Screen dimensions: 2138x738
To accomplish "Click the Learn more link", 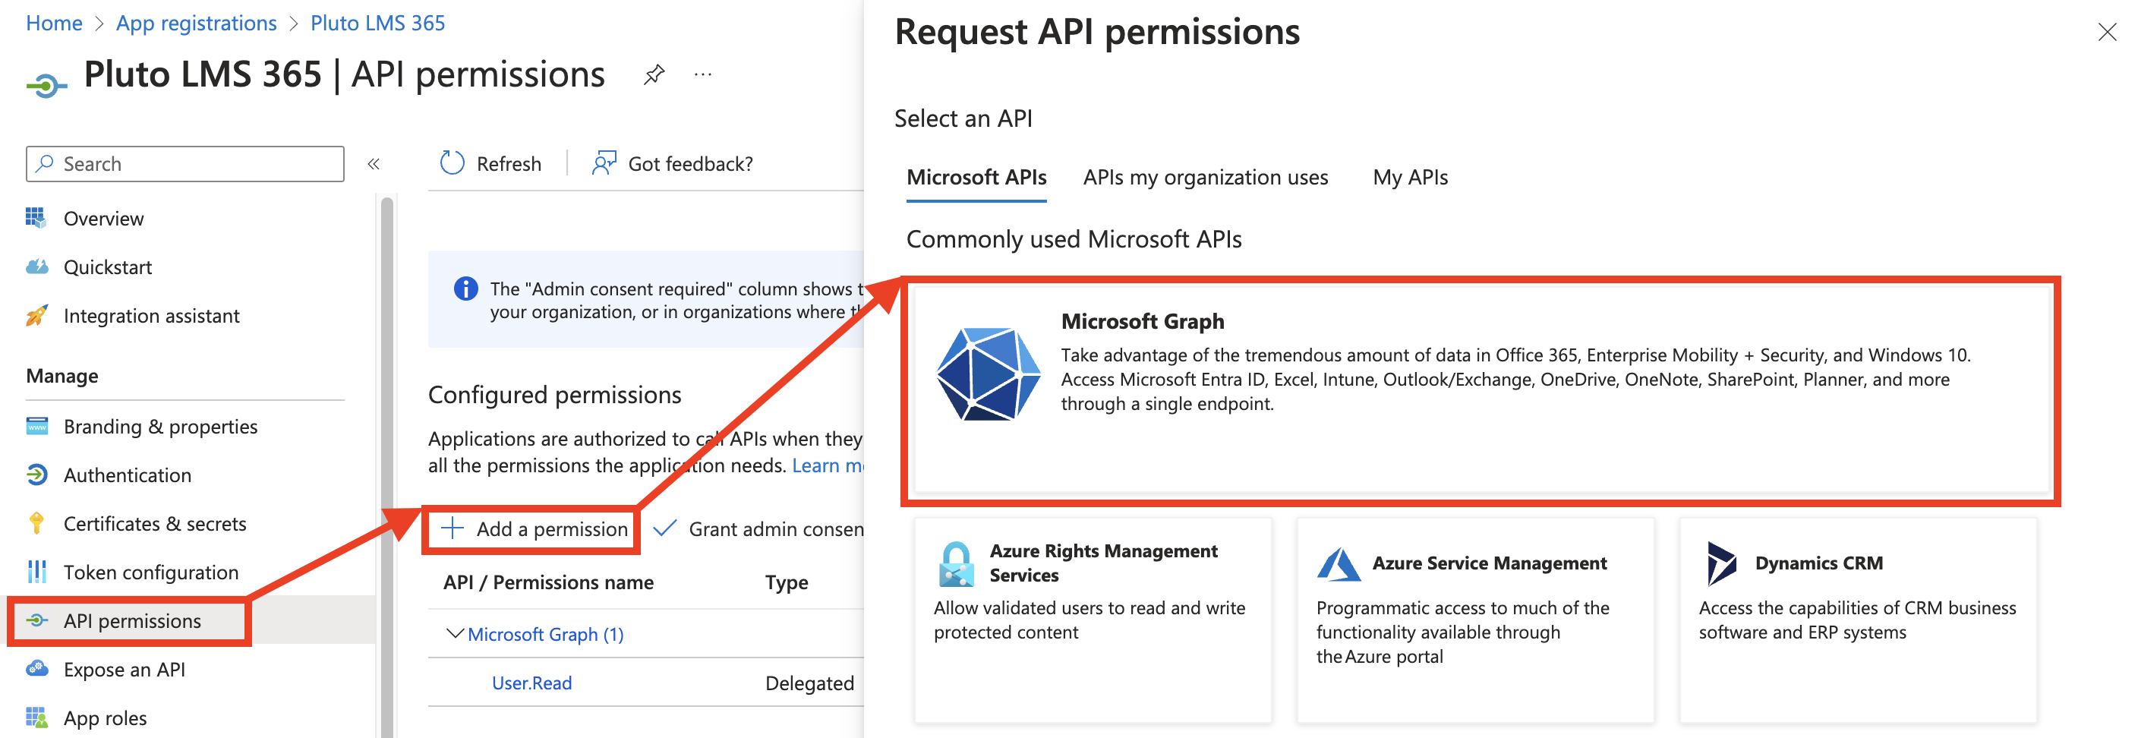I will [x=828, y=465].
